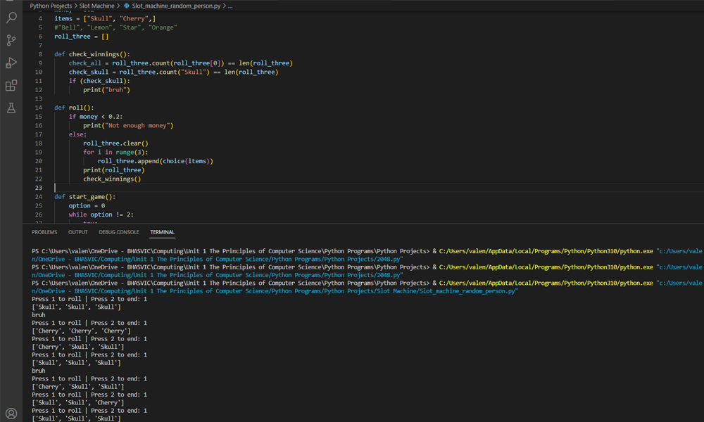
Task: Click line number 24 in the gutter
Action: pyautogui.click(x=39, y=197)
